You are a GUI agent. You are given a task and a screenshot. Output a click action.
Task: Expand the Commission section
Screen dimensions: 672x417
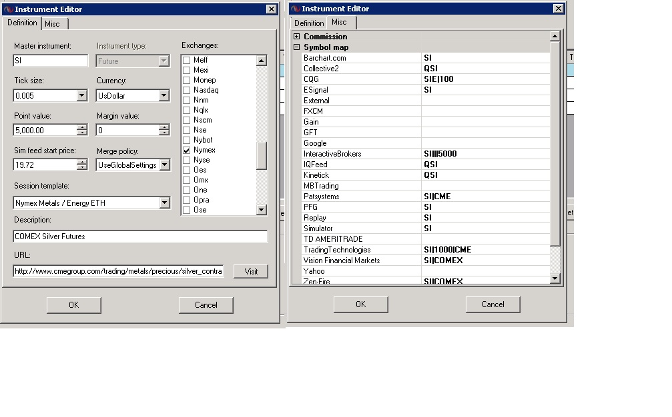pos(296,37)
